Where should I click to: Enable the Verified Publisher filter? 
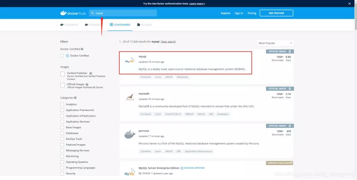pos(62,74)
